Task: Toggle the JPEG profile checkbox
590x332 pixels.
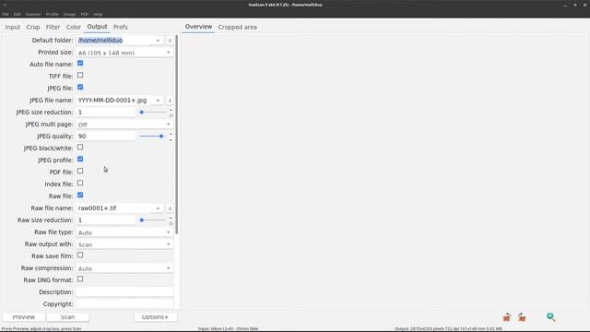Action: coord(80,160)
